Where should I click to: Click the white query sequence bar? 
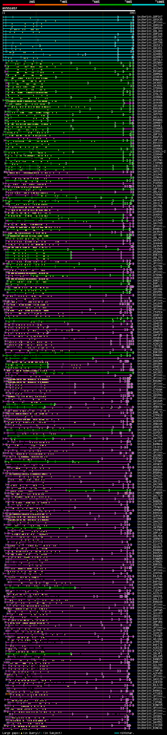click(x=69, y=10)
